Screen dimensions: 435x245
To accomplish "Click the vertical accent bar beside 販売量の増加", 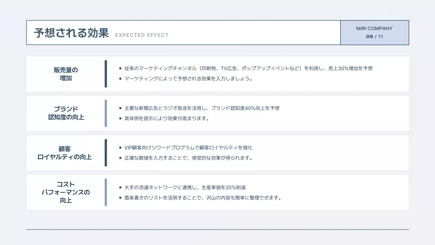I will [x=106, y=73].
